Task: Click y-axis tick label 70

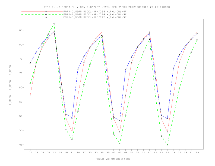Action: [x=21, y=73]
